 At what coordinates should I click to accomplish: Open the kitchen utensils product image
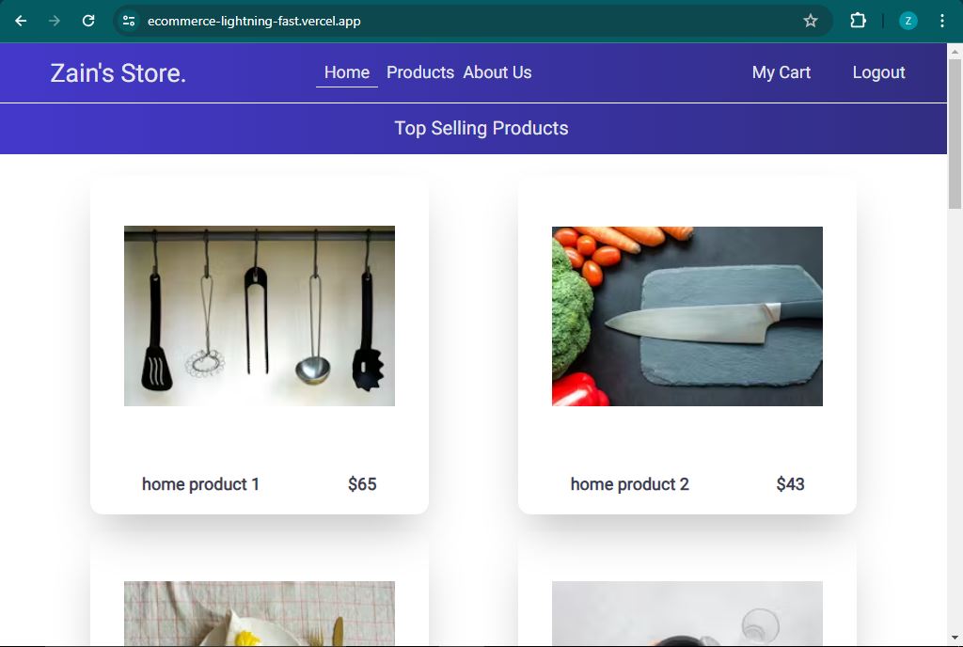tap(260, 316)
